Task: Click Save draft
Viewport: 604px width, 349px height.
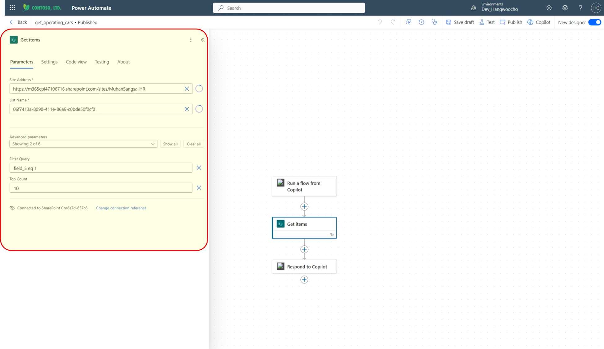Action: click(460, 22)
